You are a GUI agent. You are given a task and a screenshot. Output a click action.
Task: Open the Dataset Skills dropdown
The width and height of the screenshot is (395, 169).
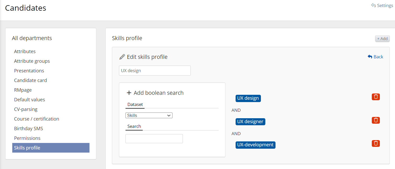pyautogui.click(x=149, y=115)
